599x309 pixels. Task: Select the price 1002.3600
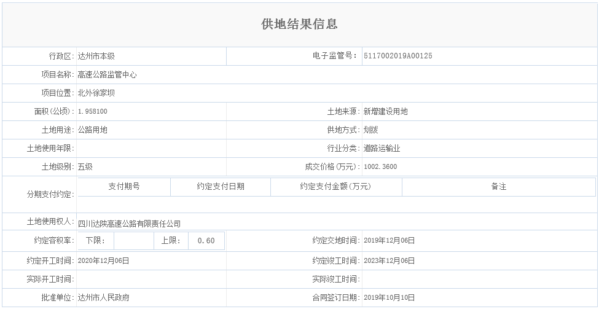[380, 166]
